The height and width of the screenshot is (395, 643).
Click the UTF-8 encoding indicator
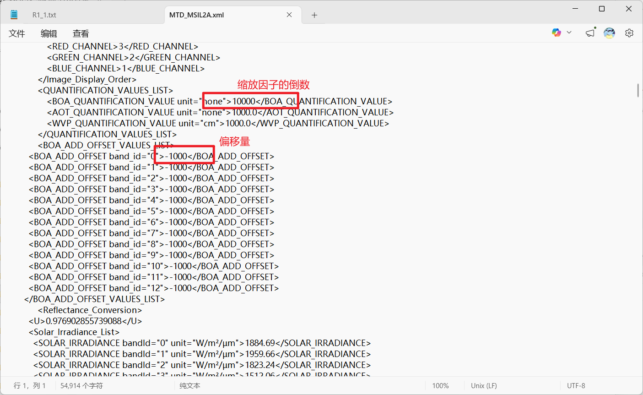tap(576, 386)
